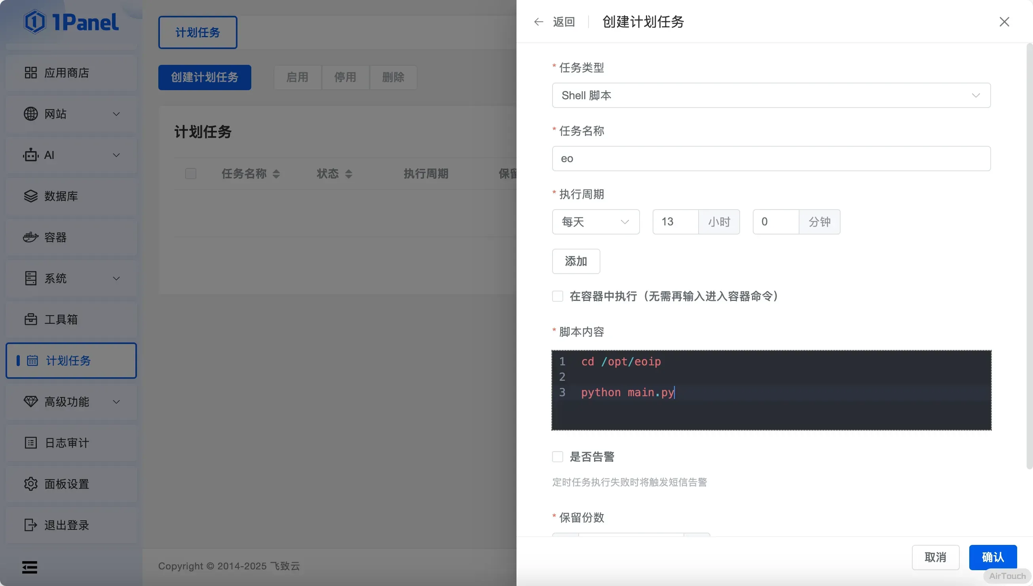This screenshot has width=1033, height=586.
Task: Click the globe icon for Websites
Action: coord(30,114)
